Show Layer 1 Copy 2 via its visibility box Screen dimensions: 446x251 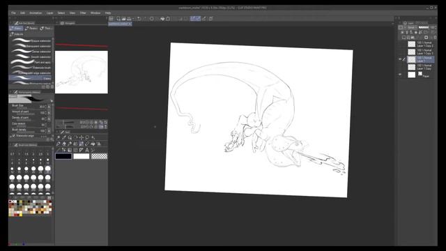400,44
